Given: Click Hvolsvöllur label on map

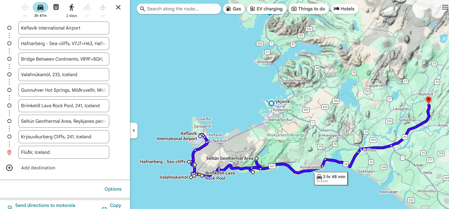Looking at the screenshot, I should point(427,191).
